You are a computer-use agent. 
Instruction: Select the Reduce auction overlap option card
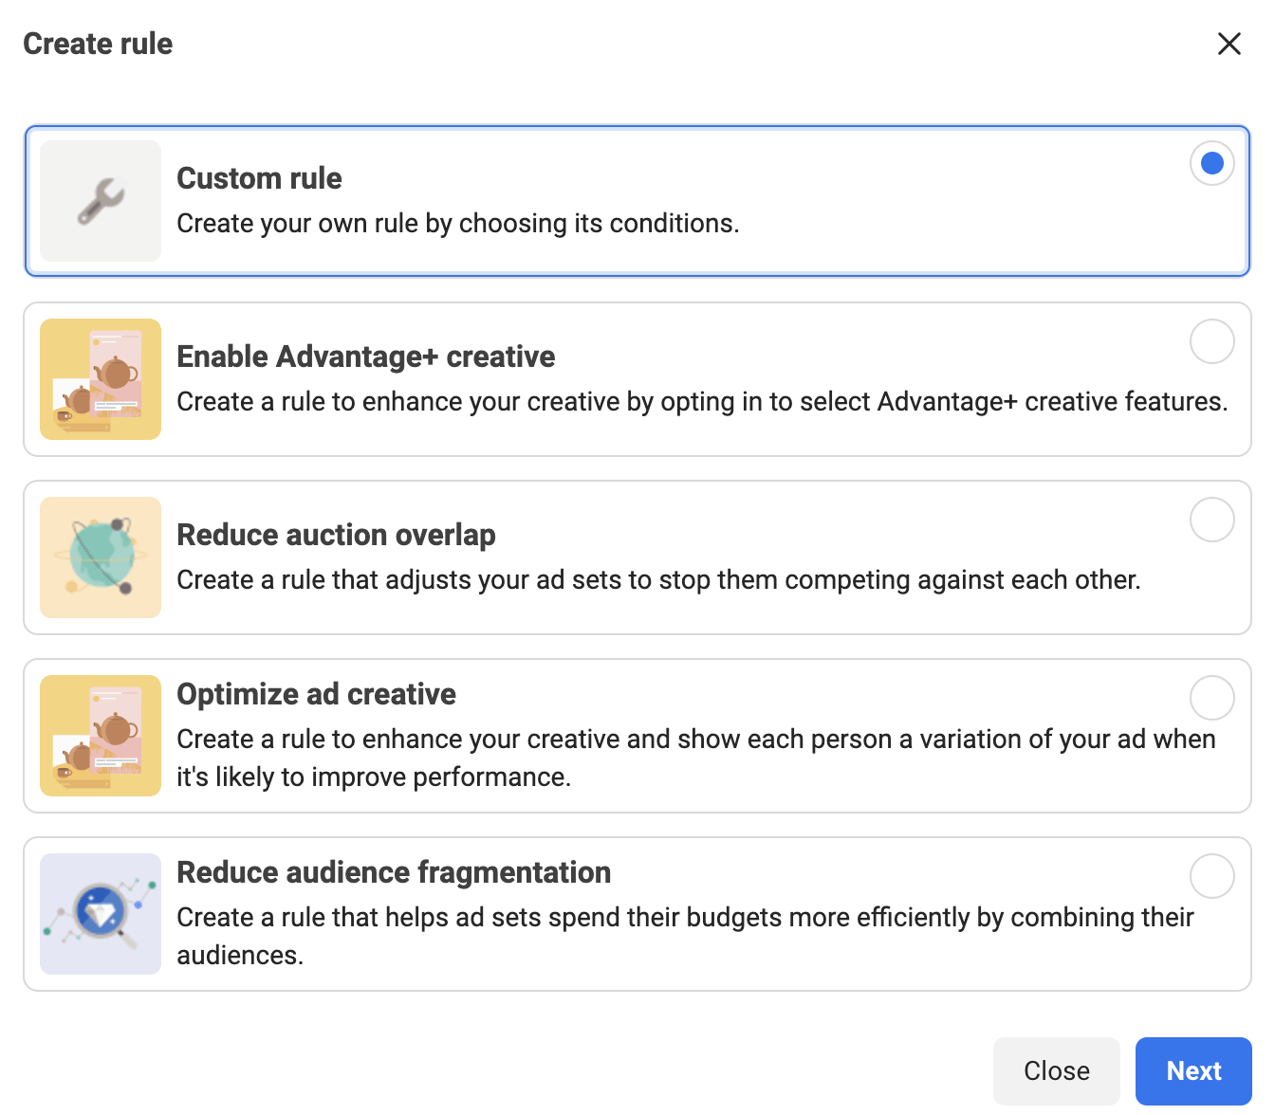coord(637,557)
